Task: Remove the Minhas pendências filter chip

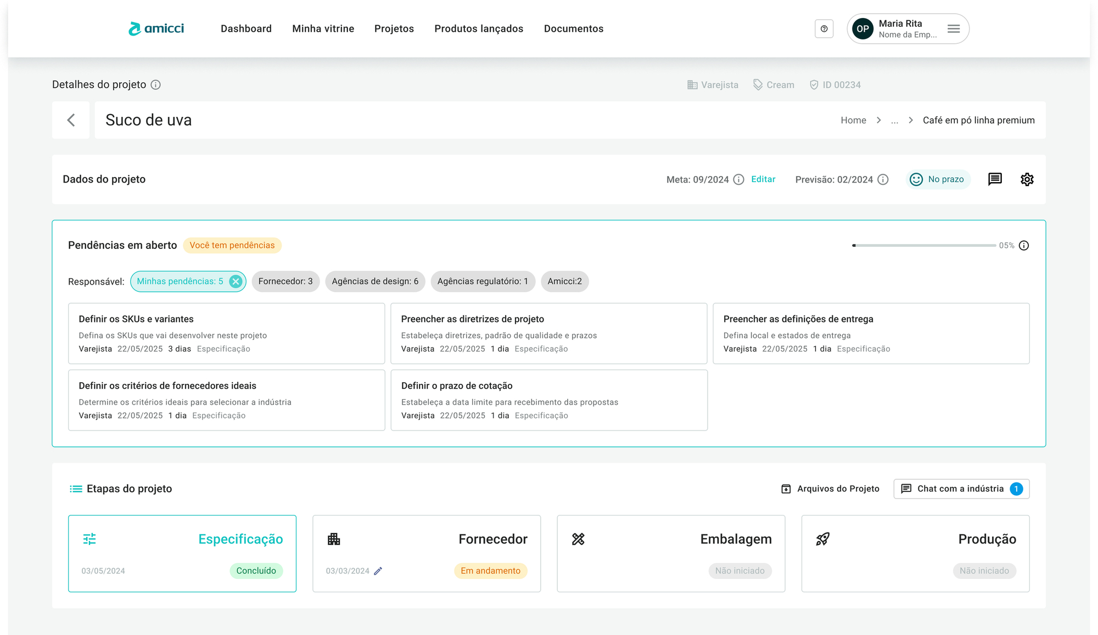Action: click(236, 281)
